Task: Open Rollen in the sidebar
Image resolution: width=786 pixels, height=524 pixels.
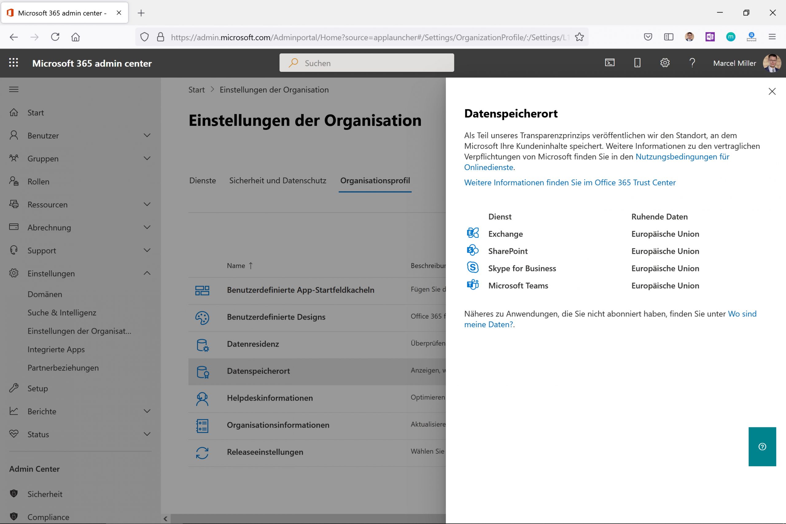Action: point(38,181)
